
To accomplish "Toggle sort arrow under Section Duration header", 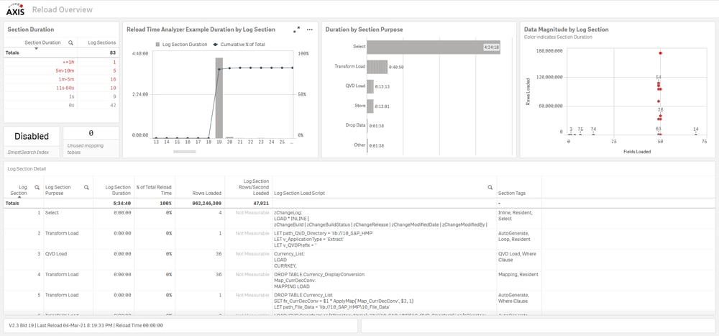I will [37, 48].
